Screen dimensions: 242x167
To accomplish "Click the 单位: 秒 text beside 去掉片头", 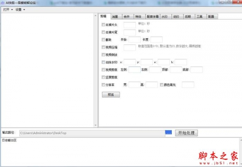I will click(x=144, y=24).
